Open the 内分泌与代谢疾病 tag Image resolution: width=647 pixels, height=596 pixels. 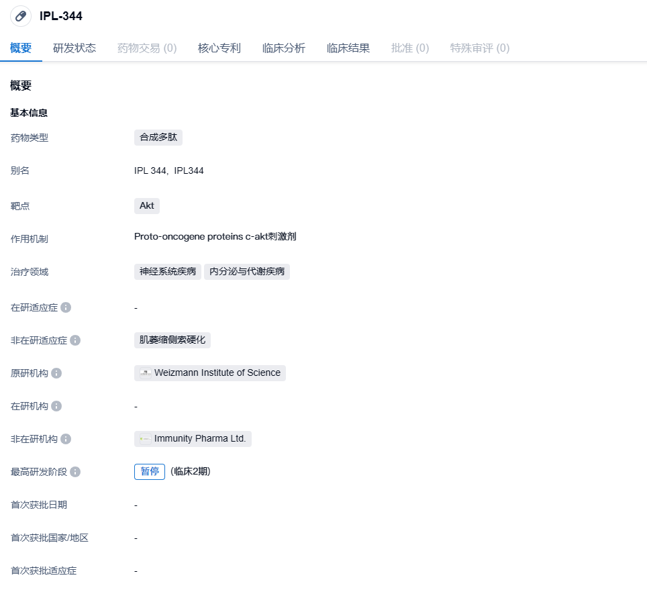tap(247, 272)
